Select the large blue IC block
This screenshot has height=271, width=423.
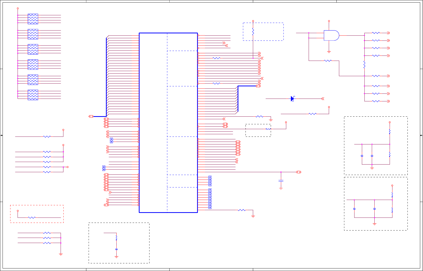pyautogui.click(x=168, y=123)
